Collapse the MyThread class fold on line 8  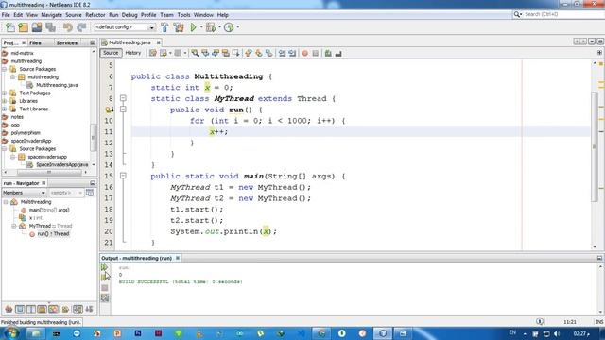[x=123, y=98]
